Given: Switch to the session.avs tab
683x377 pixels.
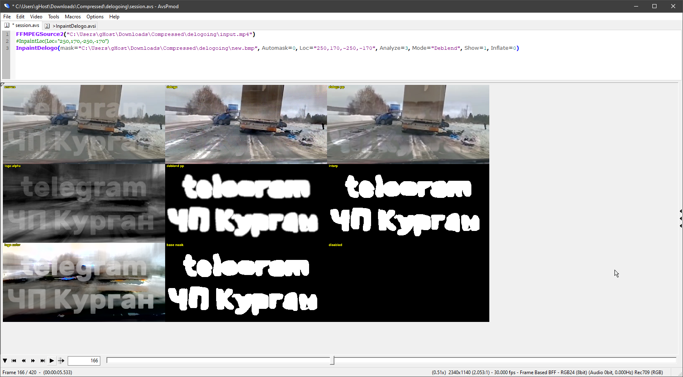Looking at the screenshot, I should pos(22,25).
